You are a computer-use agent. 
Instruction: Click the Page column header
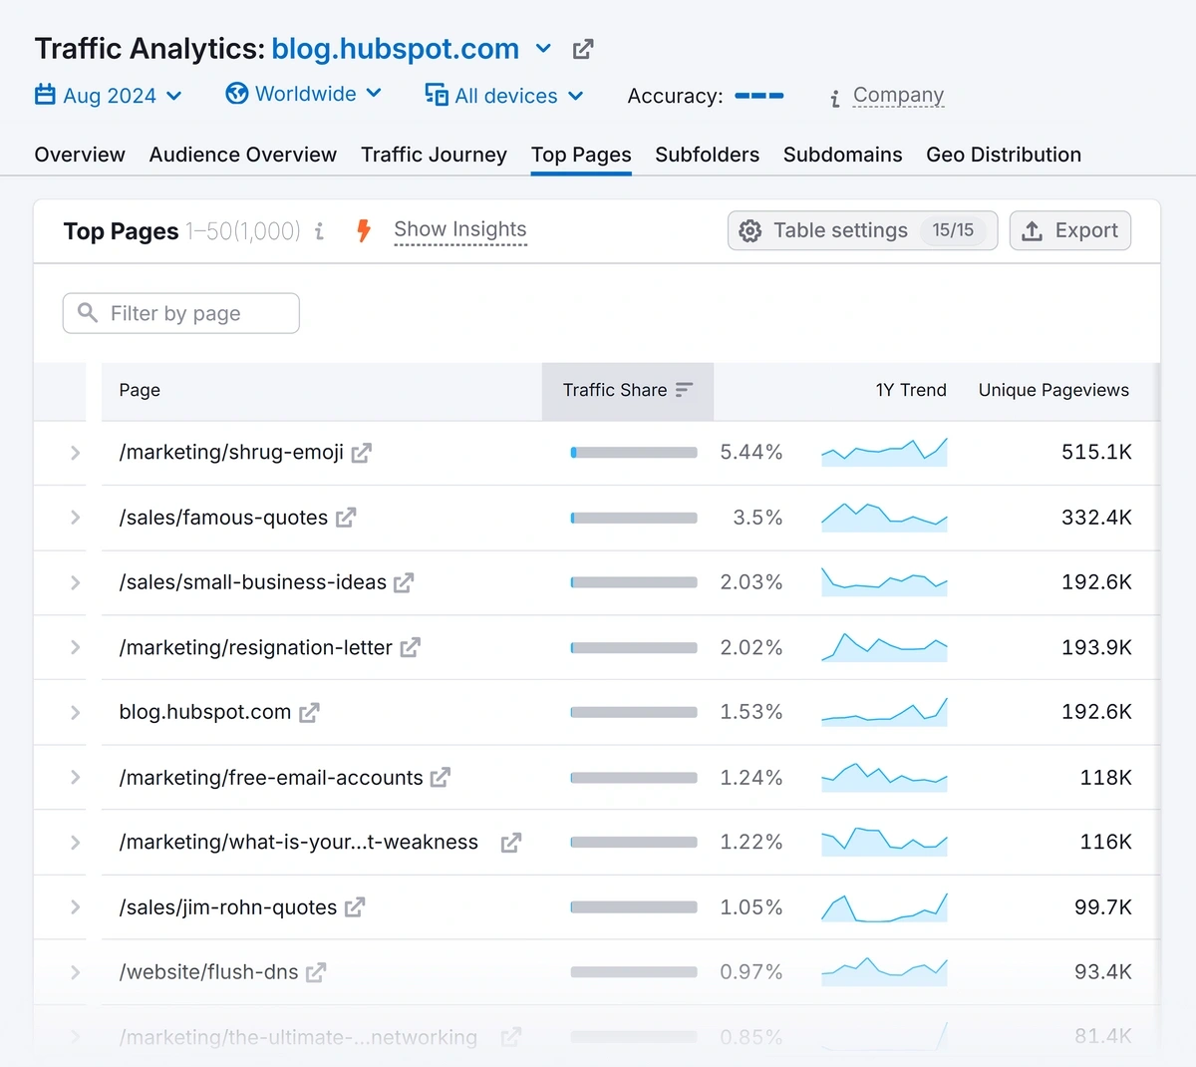tap(140, 390)
